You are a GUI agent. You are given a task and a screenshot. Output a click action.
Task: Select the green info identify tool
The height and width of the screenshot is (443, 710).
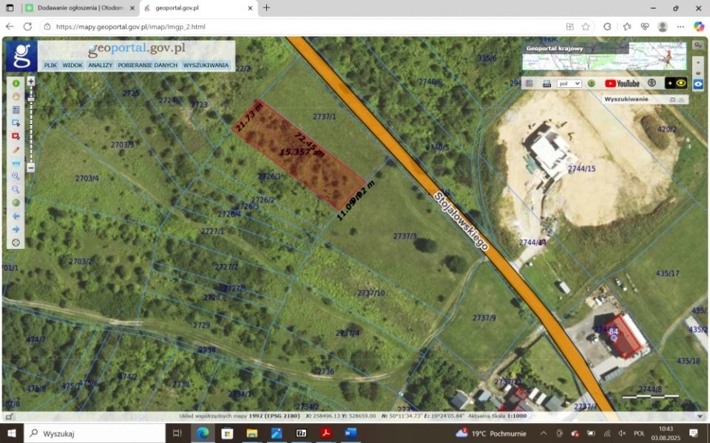16,83
